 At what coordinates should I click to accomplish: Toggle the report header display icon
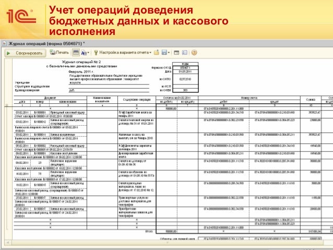76,53
